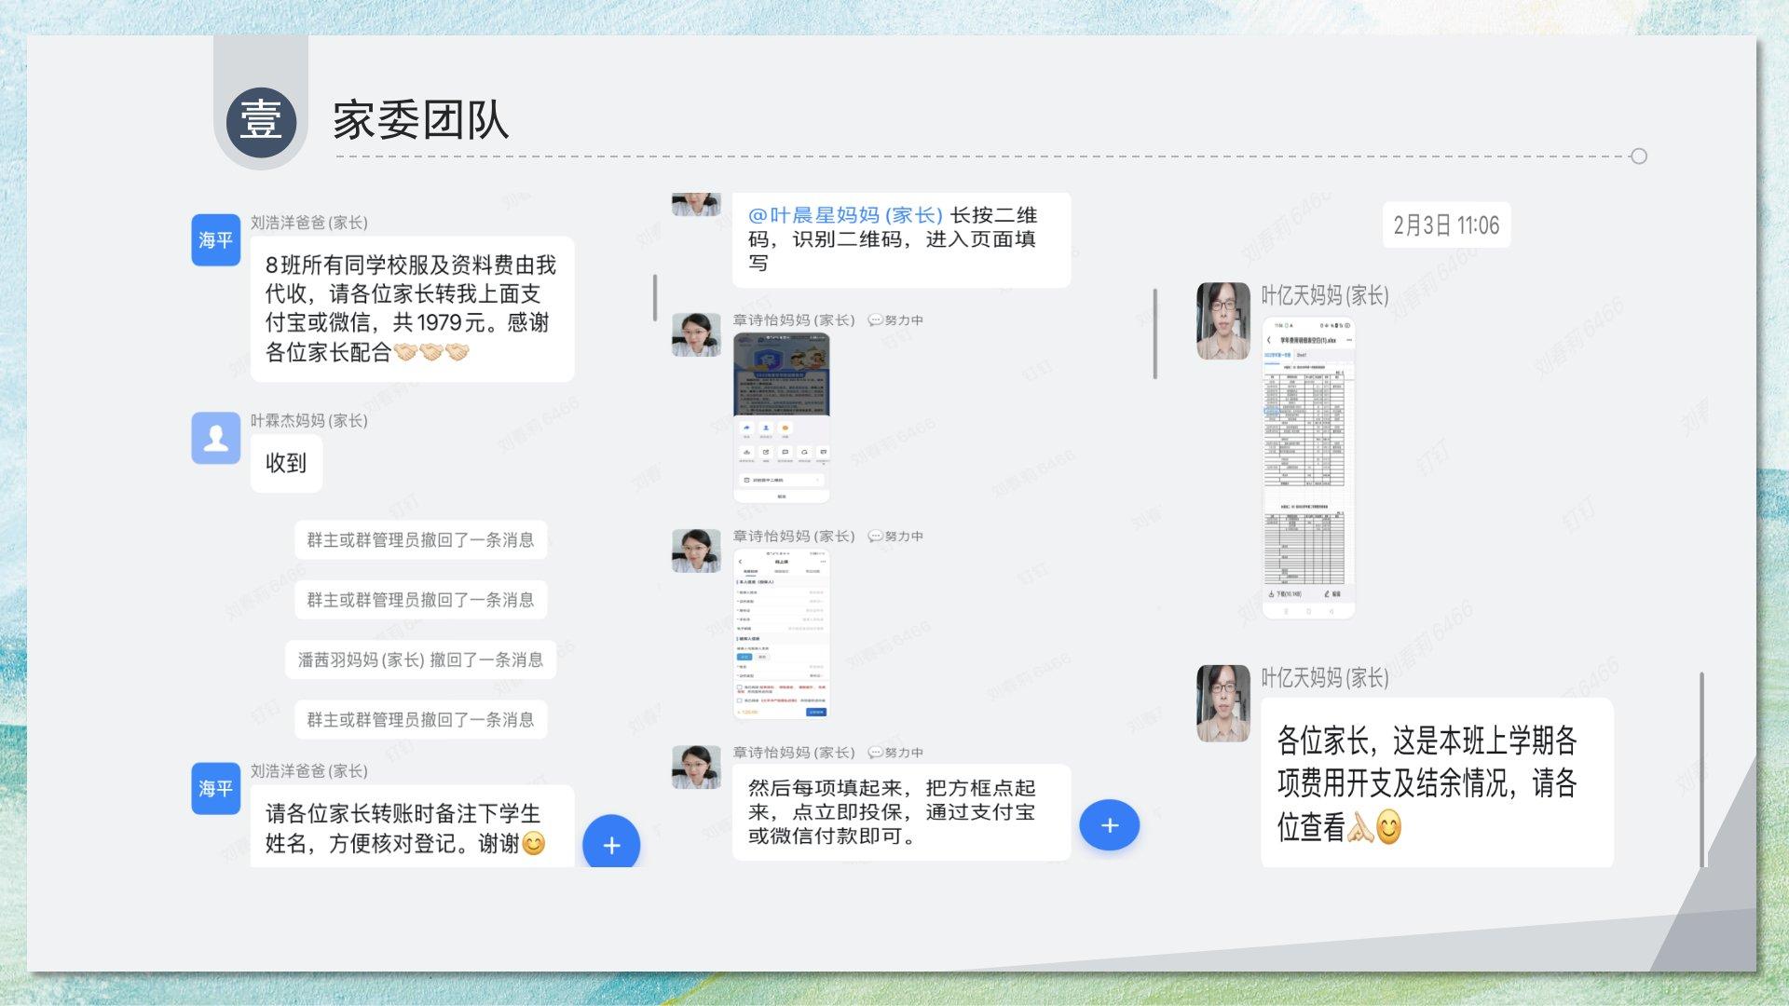Open the online form screenshot thumbnail
This screenshot has height=1006, width=1789.
click(x=781, y=634)
